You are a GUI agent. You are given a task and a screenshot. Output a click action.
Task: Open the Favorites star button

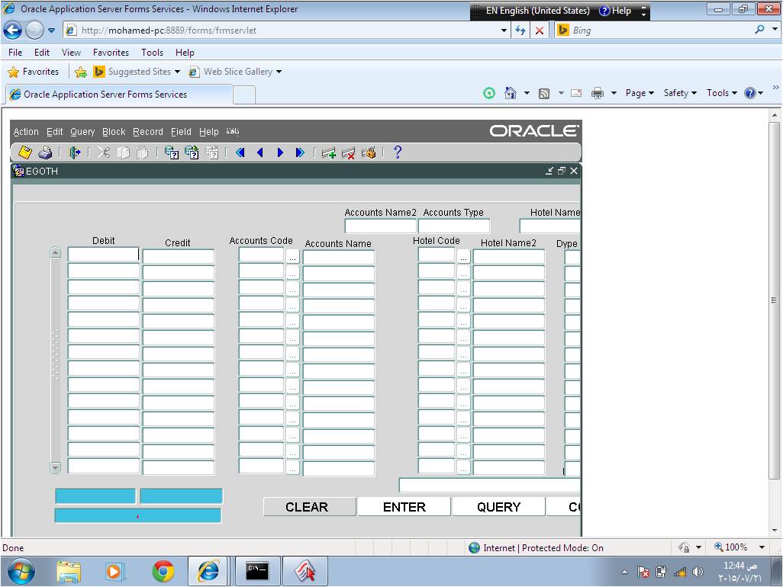point(34,72)
